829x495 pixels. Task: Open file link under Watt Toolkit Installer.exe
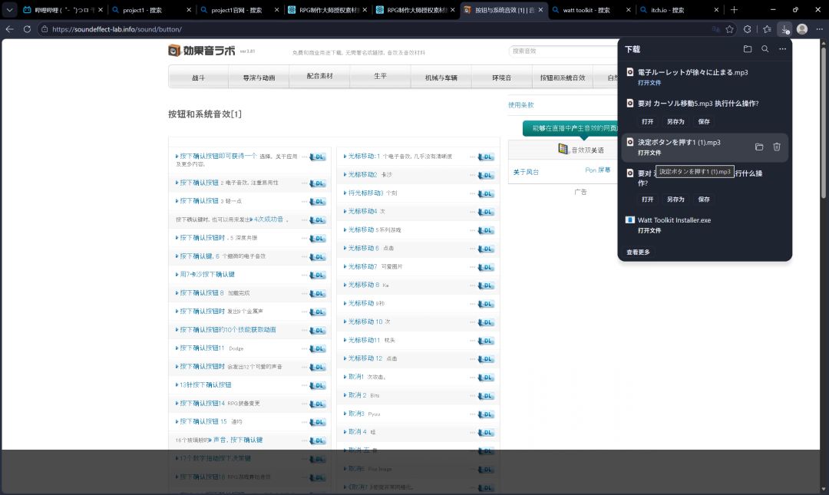649,230
